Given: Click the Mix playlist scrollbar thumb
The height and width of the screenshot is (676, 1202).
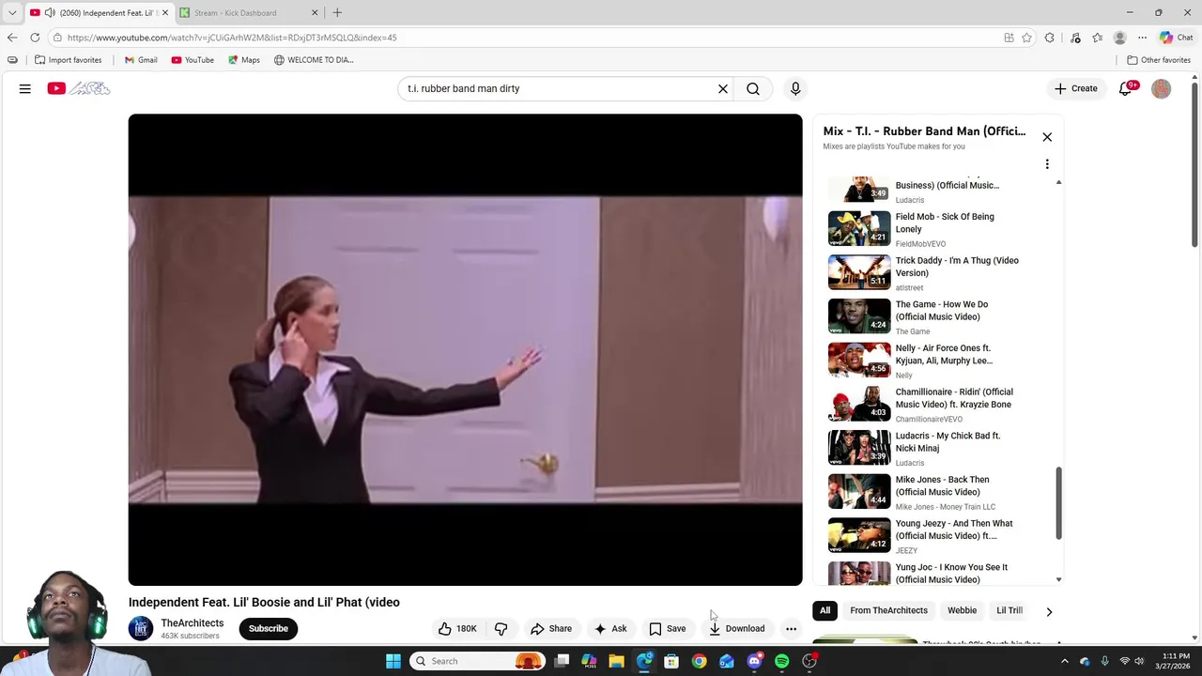Looking at the screenshot, I should pos(1059,503).
